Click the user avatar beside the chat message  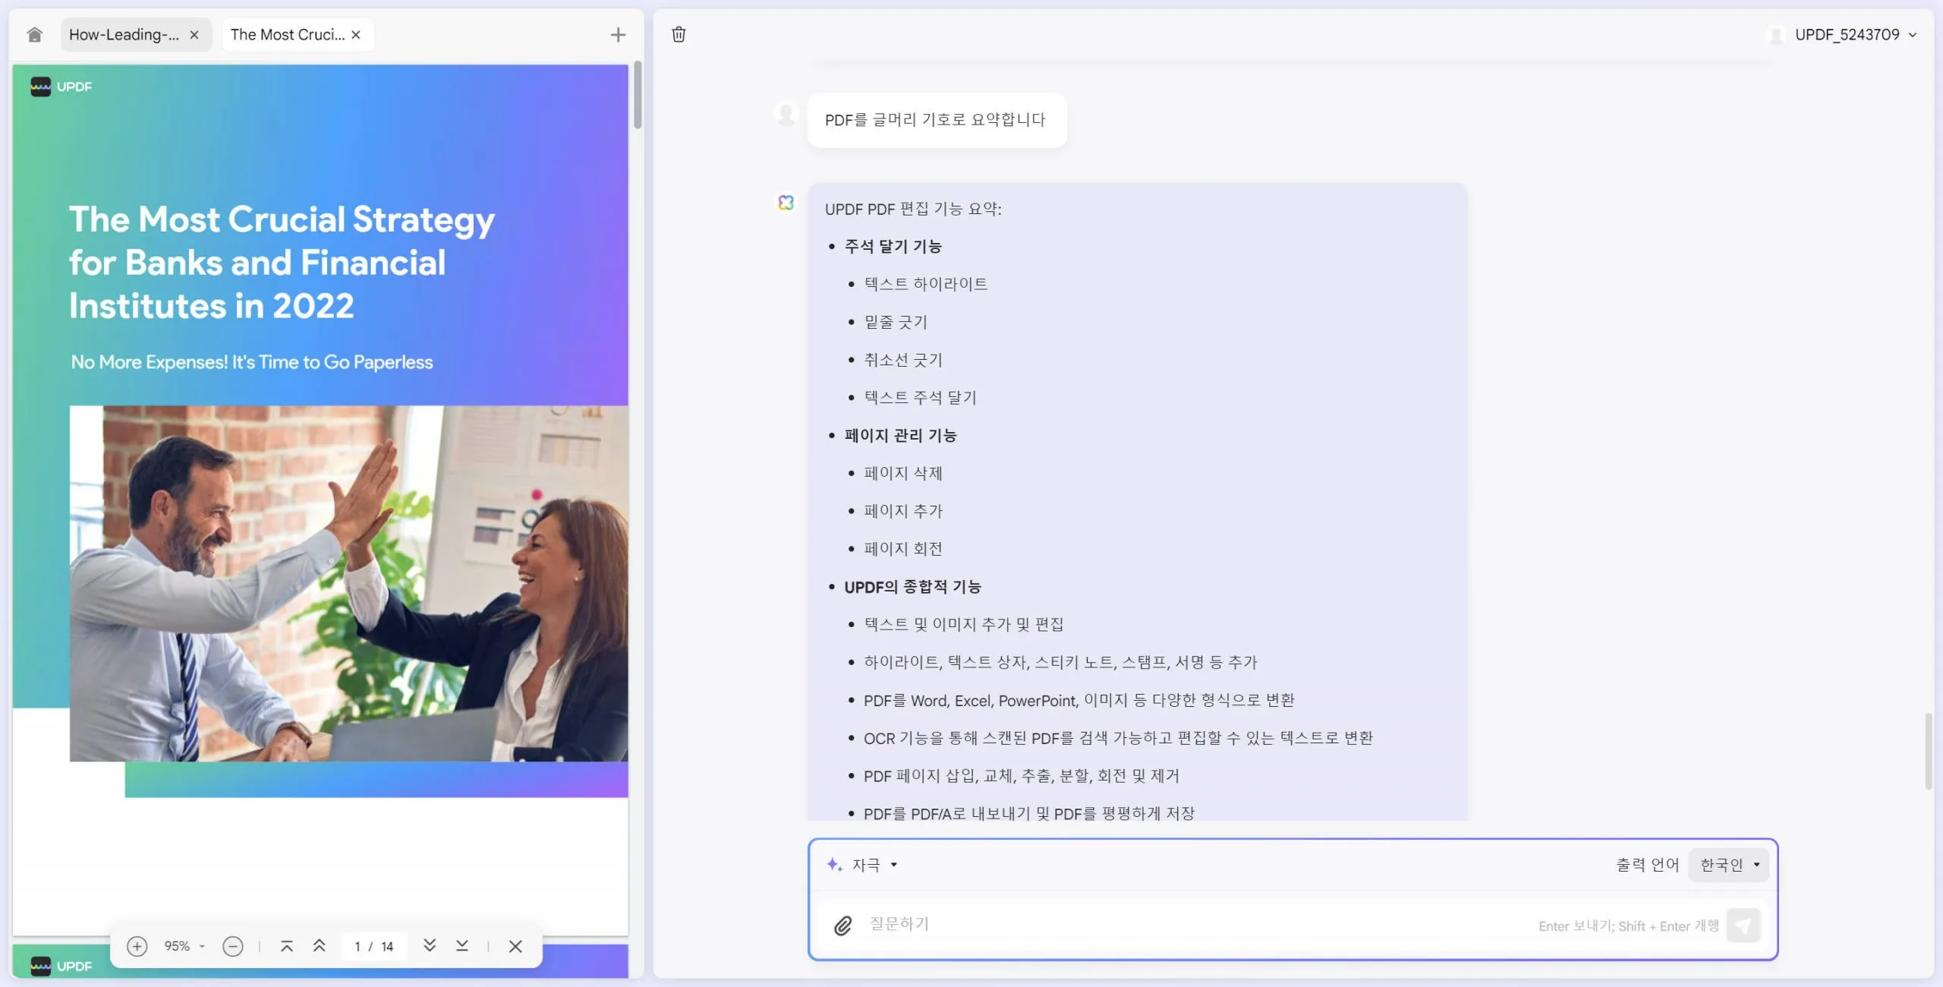pos(786,115)
